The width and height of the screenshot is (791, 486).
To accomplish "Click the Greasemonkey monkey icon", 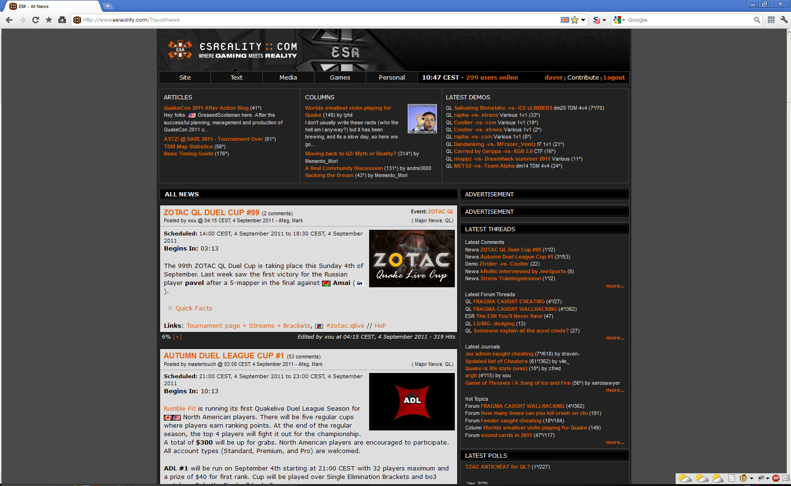I will [x=743, y=478].
